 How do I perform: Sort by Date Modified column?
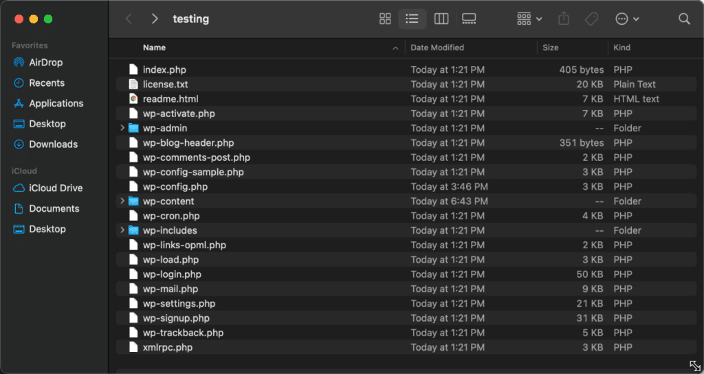(437, 47)
